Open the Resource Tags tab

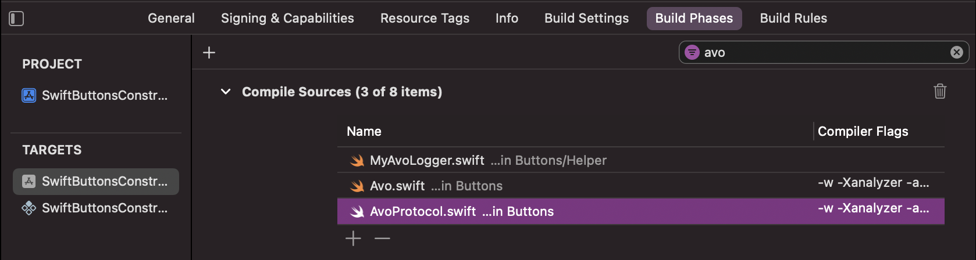coord(425,19)
